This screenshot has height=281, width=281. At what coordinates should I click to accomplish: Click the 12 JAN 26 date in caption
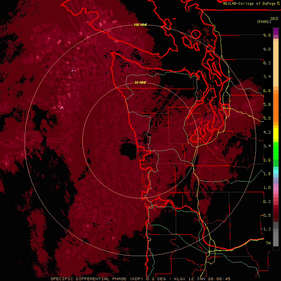202,279
